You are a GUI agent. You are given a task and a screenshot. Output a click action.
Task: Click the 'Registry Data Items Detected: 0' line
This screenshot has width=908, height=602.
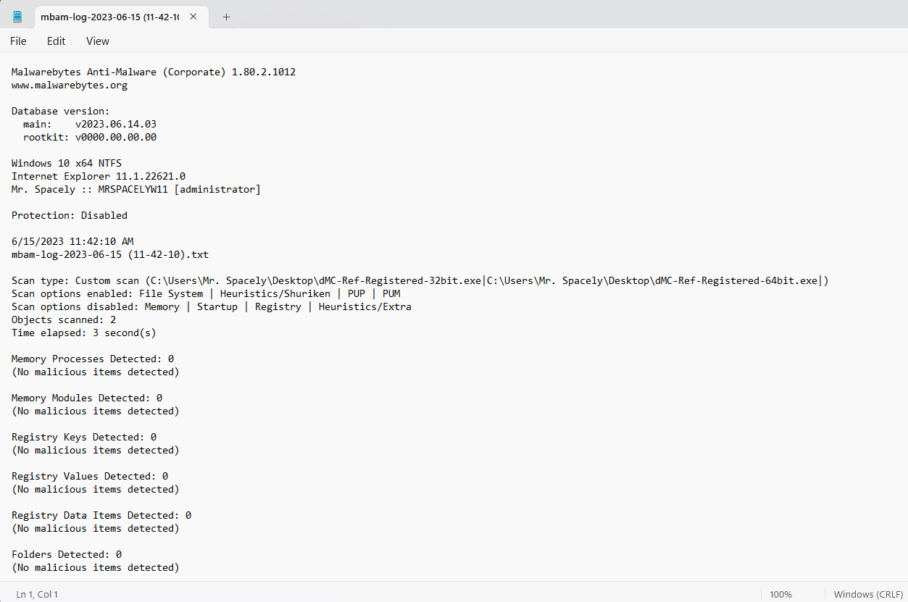(x=101, y=516)
